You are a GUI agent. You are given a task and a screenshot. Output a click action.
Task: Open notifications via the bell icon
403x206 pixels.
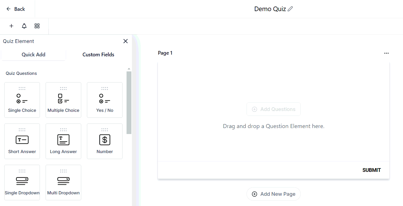coord(24,26)
